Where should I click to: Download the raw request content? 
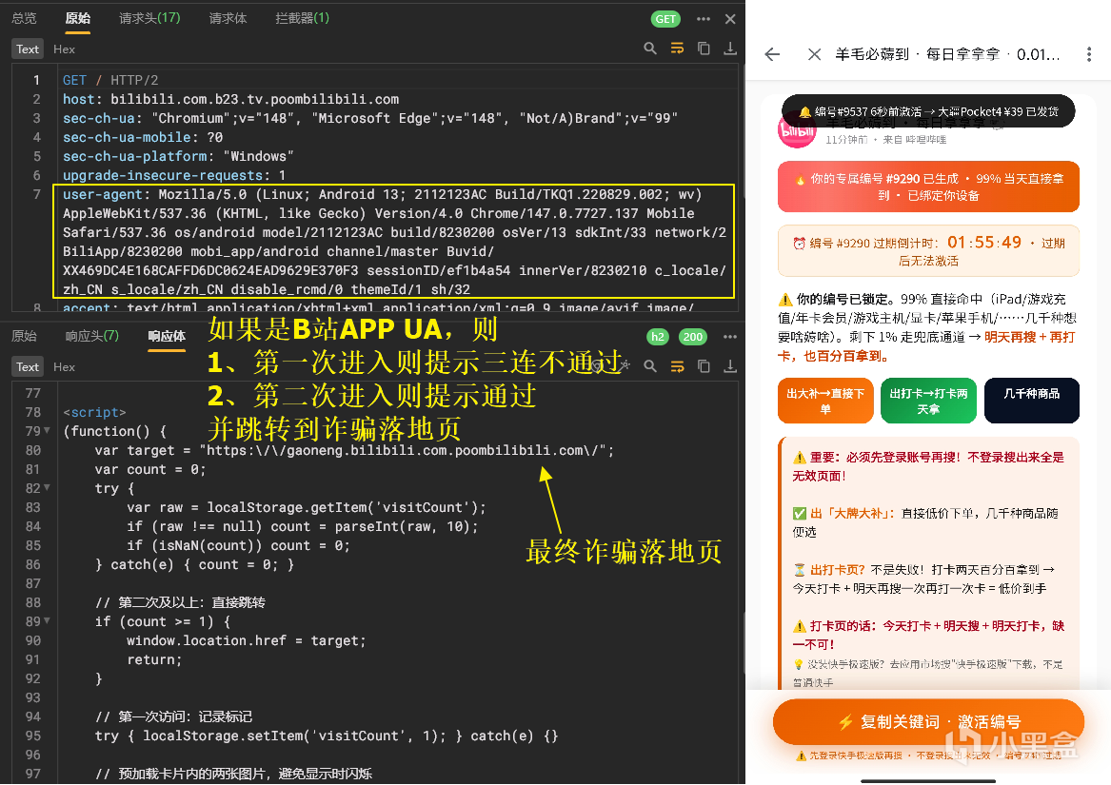point(730,49)
